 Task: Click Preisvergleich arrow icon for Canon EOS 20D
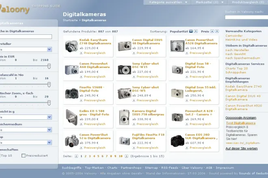pyautogui.click(x=187, y=148)
